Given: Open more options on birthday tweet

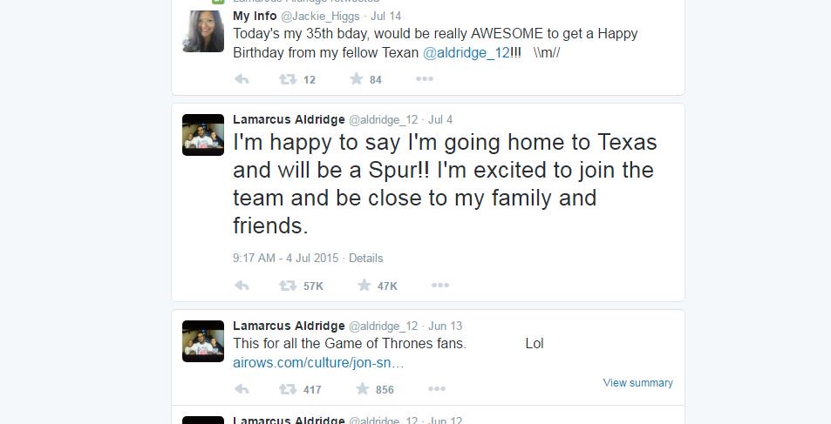Looking at the screenshot, I should click(x=424, y=79).
